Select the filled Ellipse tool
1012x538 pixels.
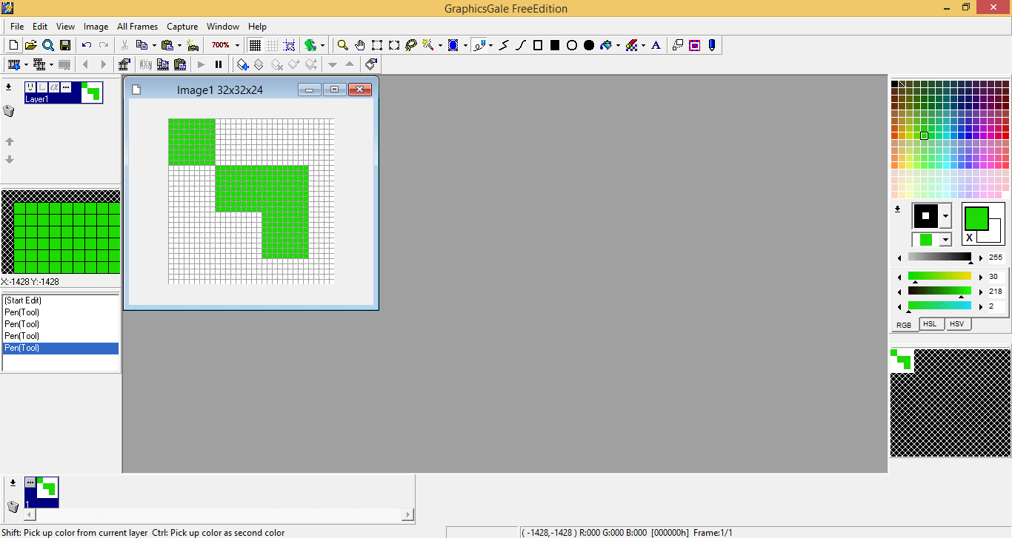coord(589,45)
